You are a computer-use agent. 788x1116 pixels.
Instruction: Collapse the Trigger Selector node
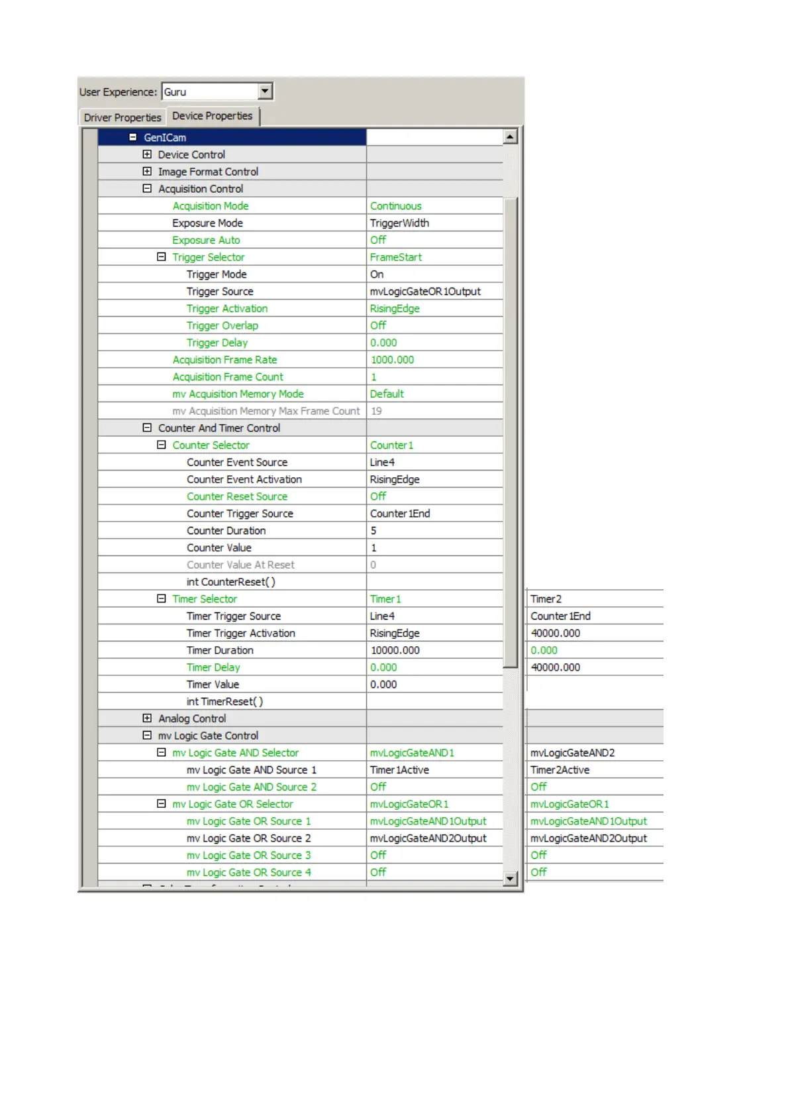[x=161, y=257]
